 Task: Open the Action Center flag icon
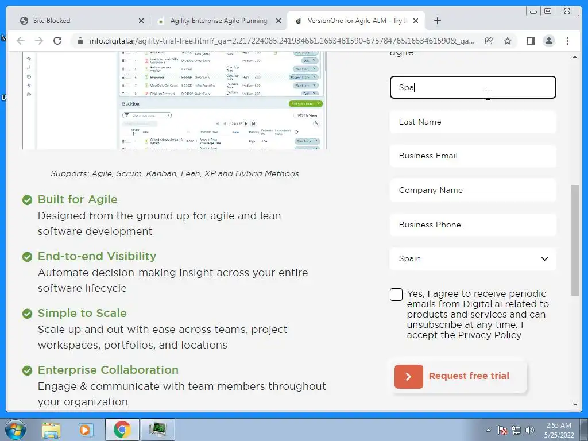click(502, 430)
